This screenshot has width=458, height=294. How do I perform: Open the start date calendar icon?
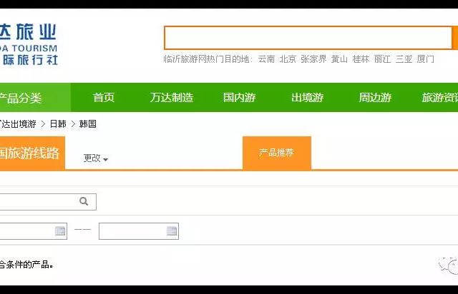click(60, 231)
